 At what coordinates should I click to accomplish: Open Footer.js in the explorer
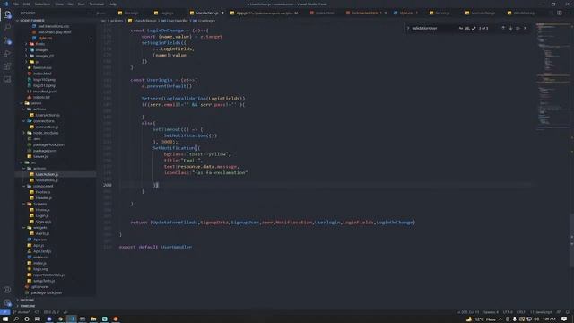[43, 192]
